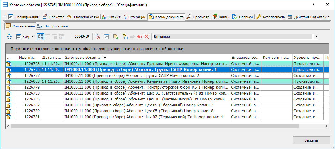The image size is (335, 149).
Task: Click the red X delete icon
Action: click(146, 37)
